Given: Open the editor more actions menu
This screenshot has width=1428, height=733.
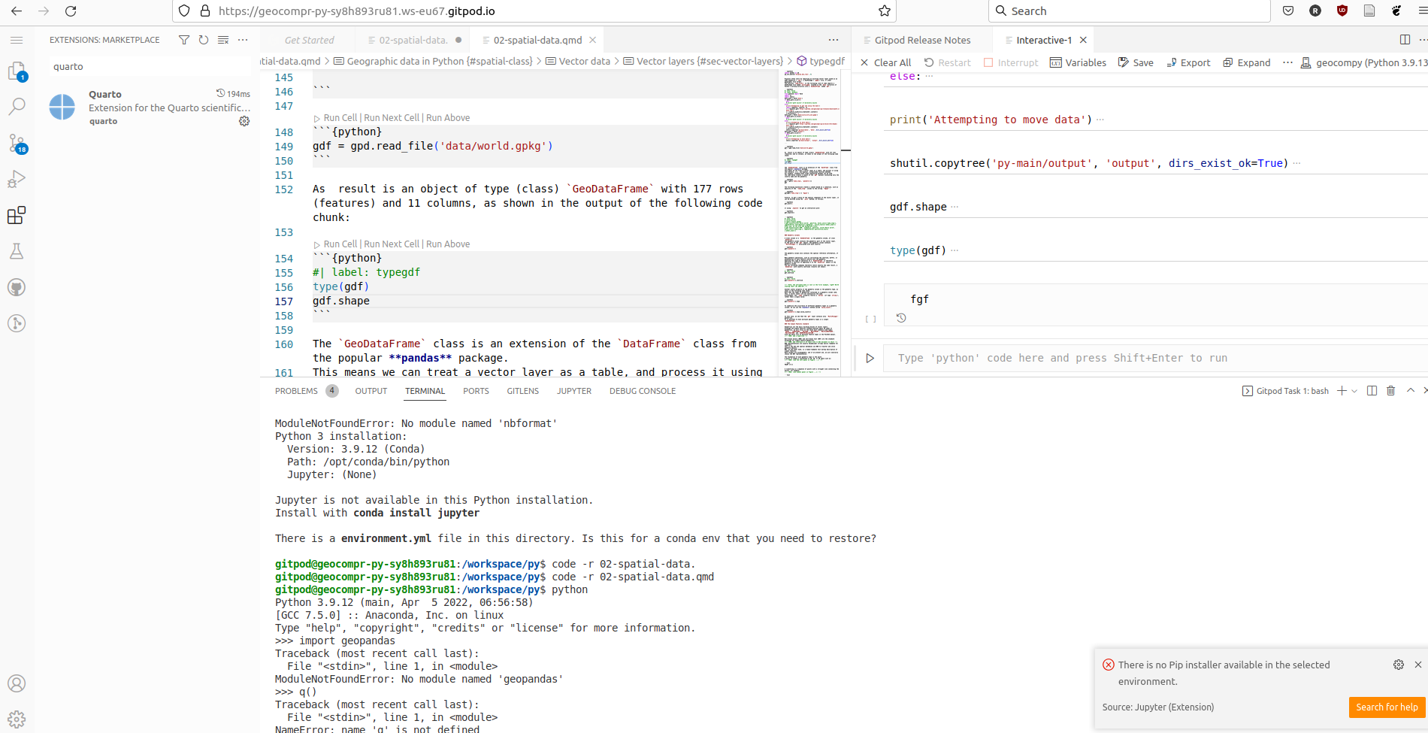Looking at the screenshot, I should click(833, 40).
